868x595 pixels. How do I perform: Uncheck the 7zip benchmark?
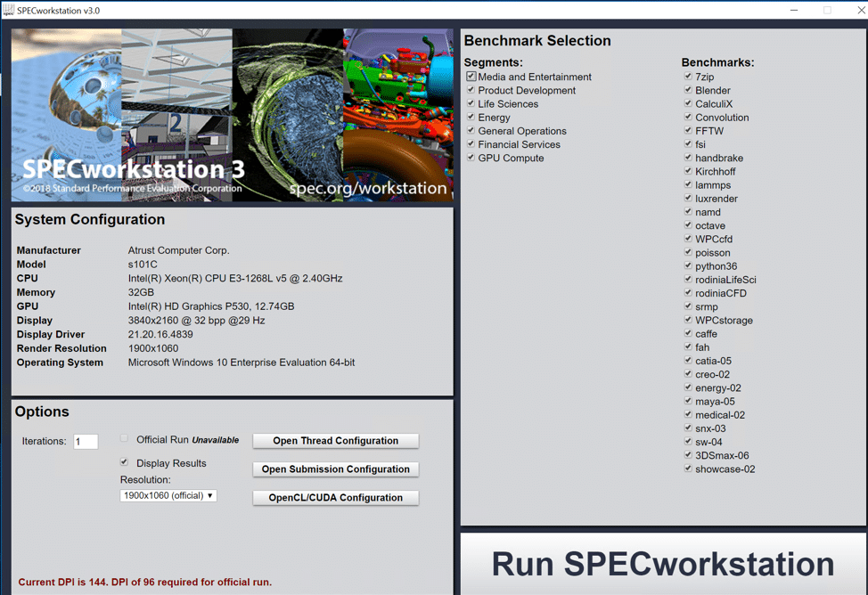(688, 77)
